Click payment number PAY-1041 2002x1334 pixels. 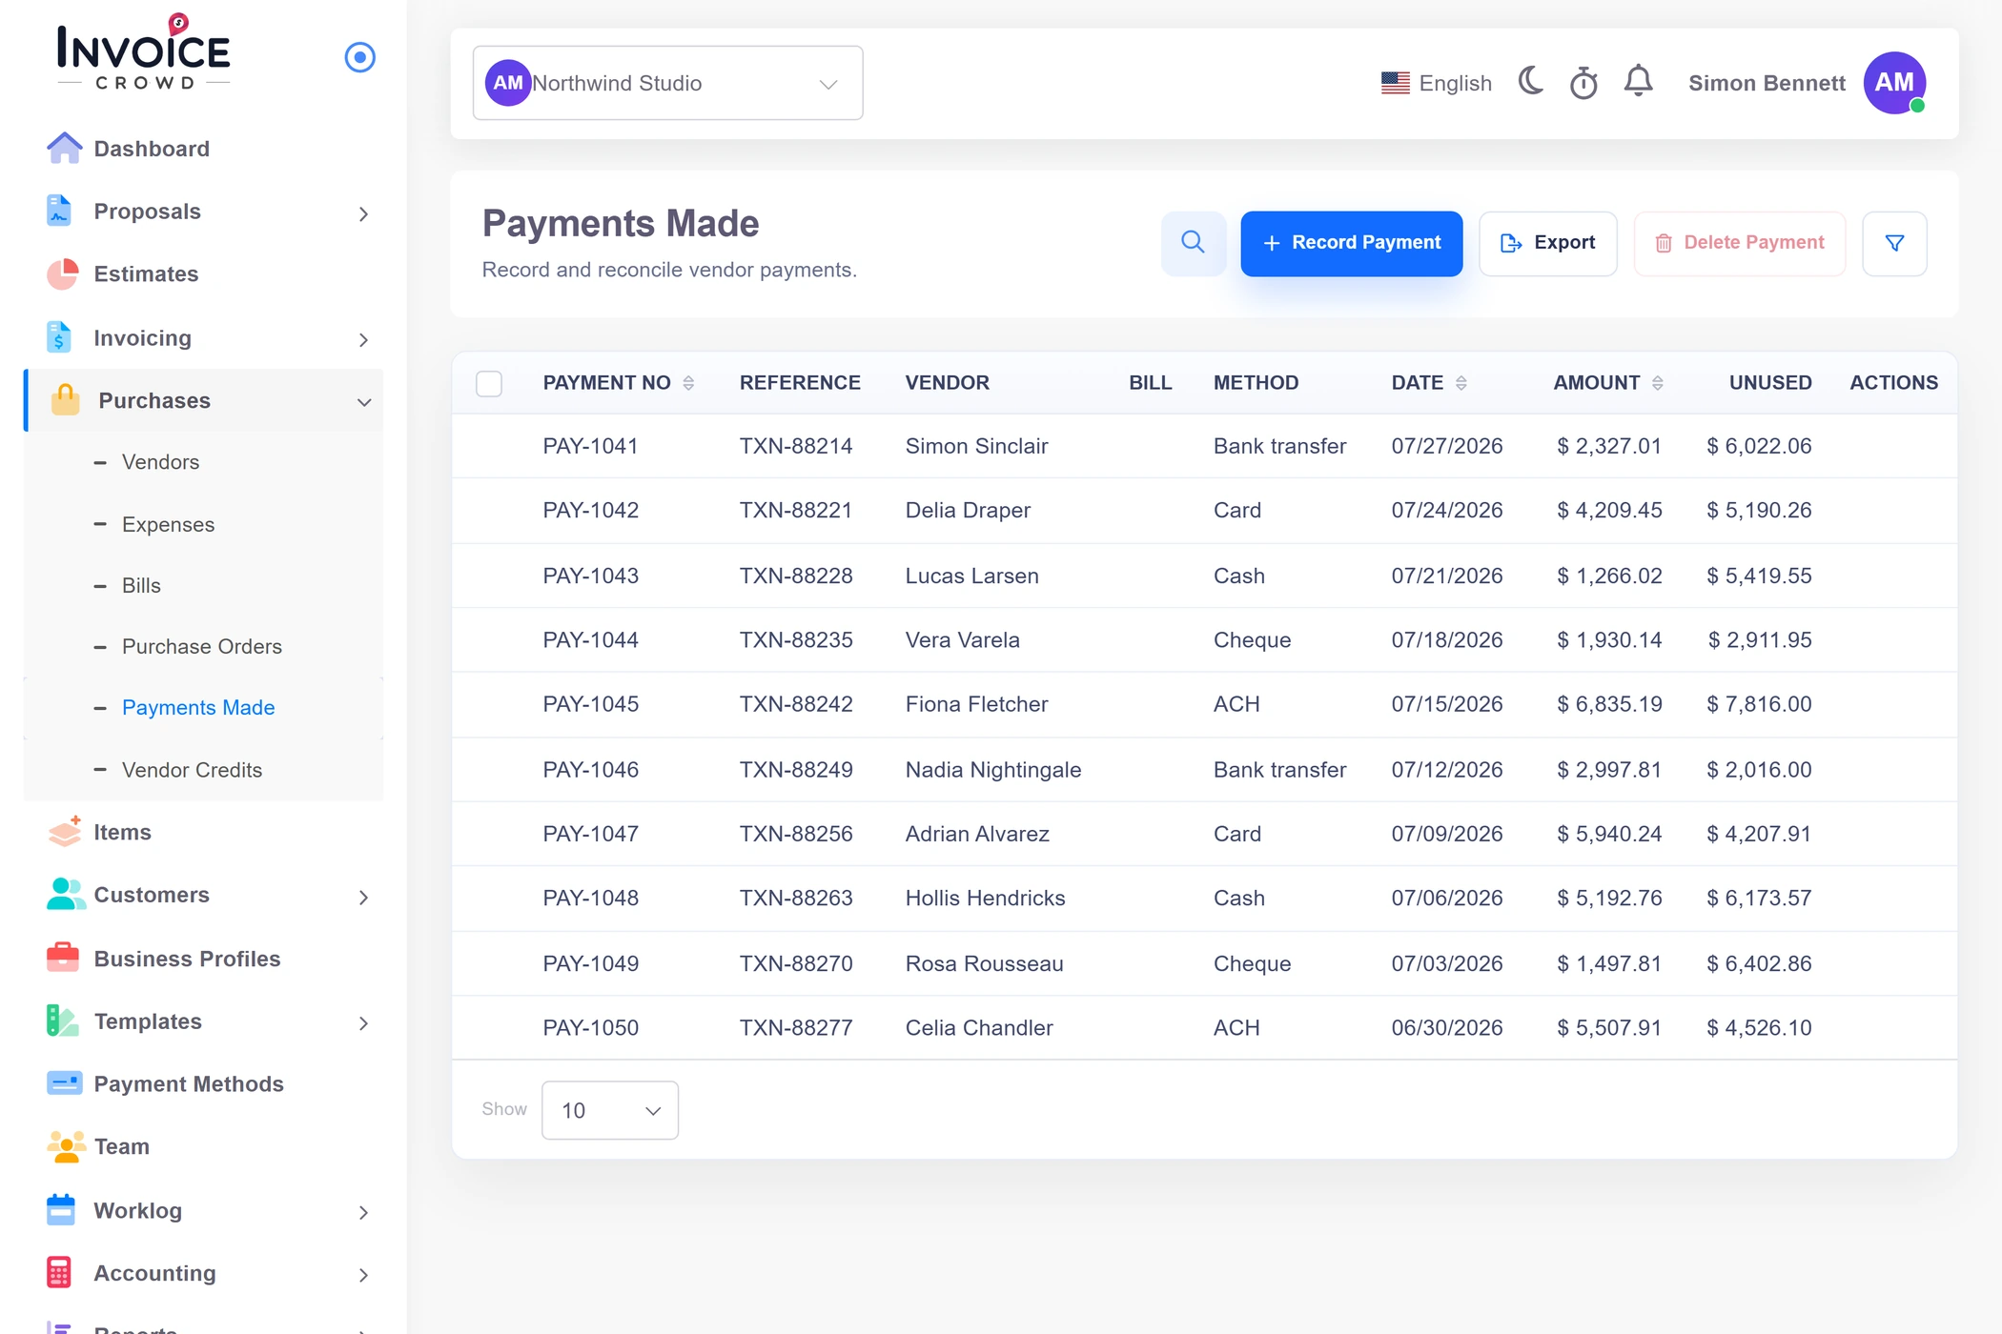pos(590,446)
